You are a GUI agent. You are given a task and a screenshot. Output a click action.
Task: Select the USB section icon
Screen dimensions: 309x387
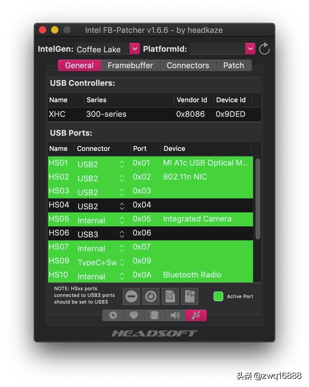[196, 315]
